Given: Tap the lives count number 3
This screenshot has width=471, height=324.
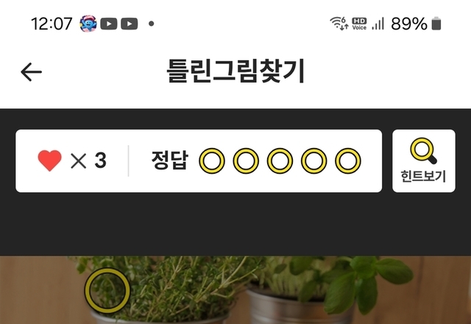Looking at the screenshot, I should [x=100, y=161].
